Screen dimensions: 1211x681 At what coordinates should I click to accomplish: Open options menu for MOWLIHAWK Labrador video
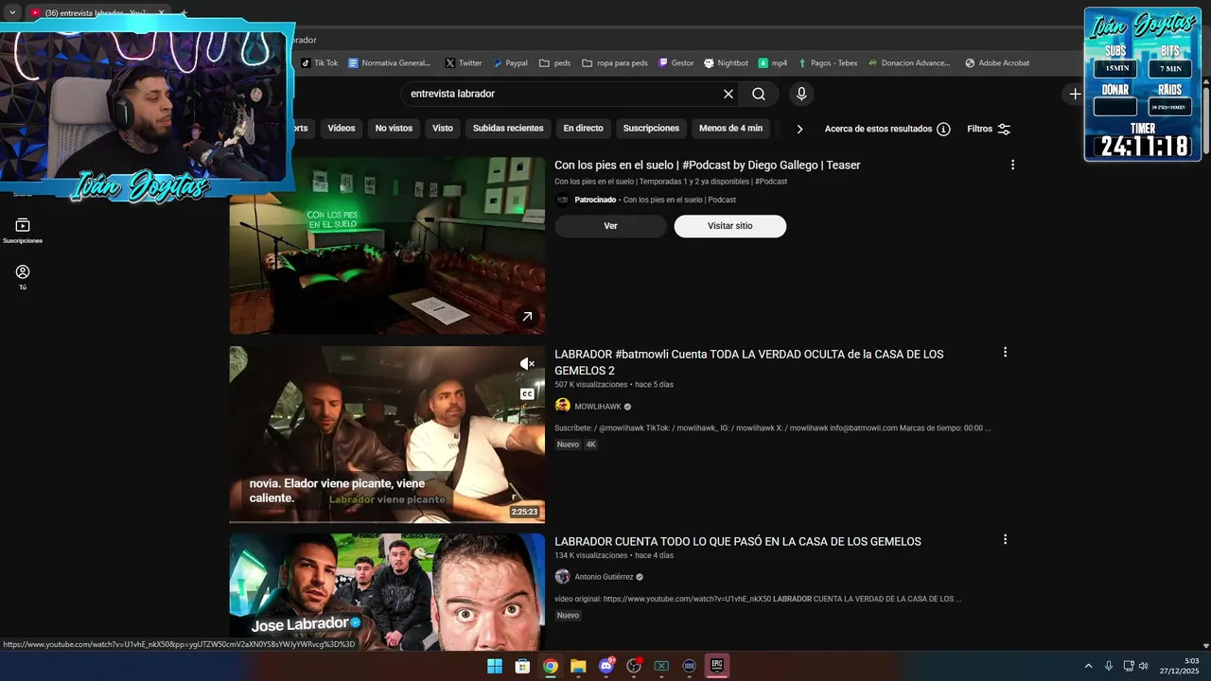[1005, 352]
